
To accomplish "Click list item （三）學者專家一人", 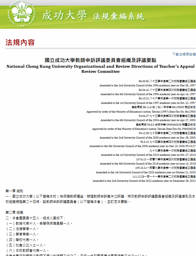I will [x=22, y=234].
